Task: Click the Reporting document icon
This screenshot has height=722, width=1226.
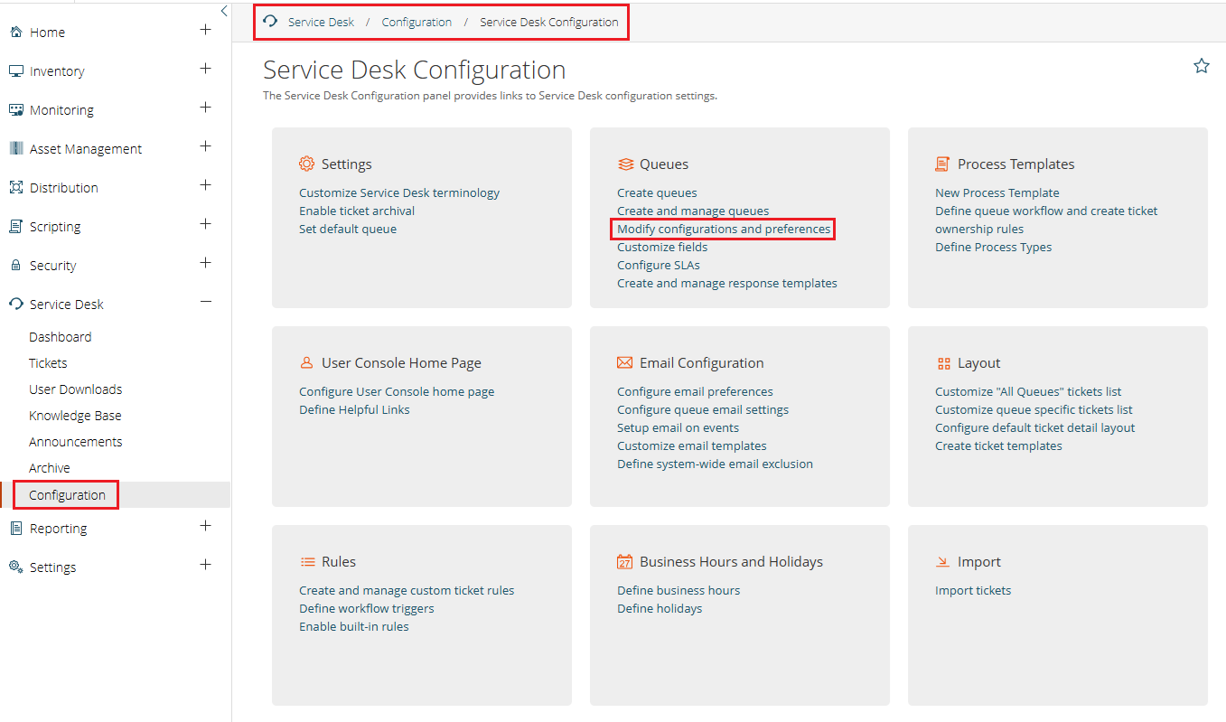Action: coord(15,529)
